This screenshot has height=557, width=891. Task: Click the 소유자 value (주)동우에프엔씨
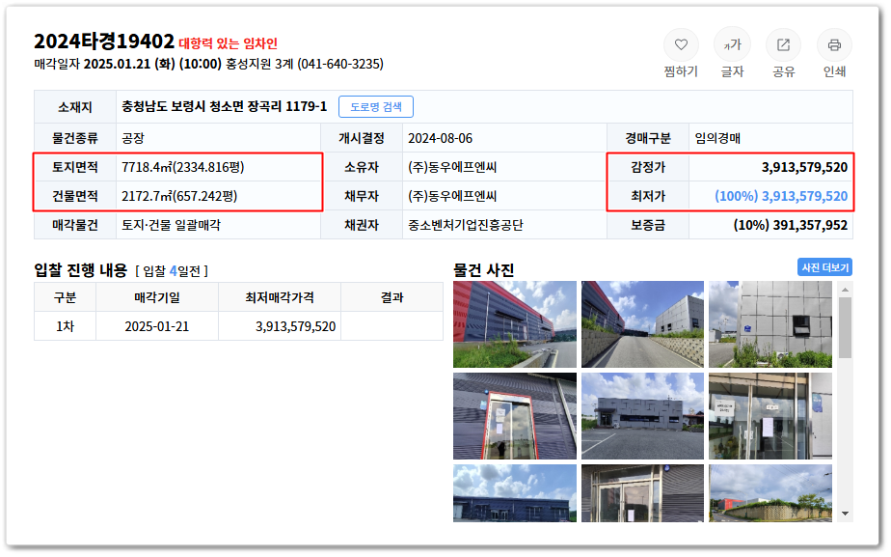click(x=452, y=167)
